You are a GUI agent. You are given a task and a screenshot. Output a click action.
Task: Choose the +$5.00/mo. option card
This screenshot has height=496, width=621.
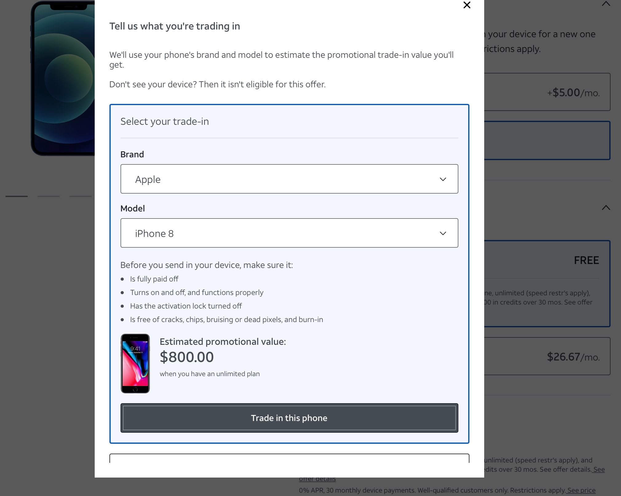coord(547,92)
